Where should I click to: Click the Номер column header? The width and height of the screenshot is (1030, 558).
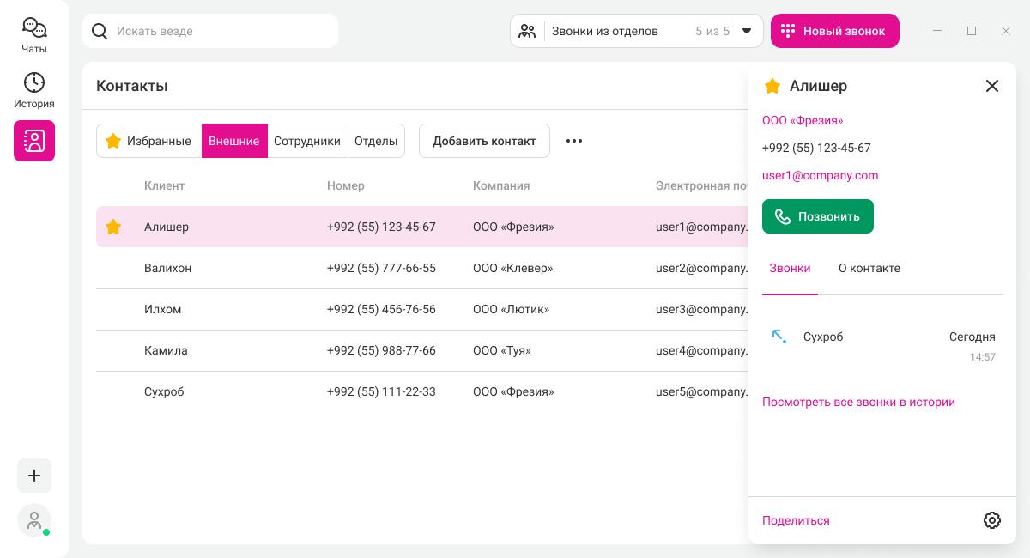[x=346, y=185]
